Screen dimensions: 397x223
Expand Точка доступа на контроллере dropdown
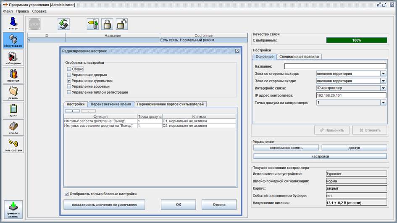point(383,102)
